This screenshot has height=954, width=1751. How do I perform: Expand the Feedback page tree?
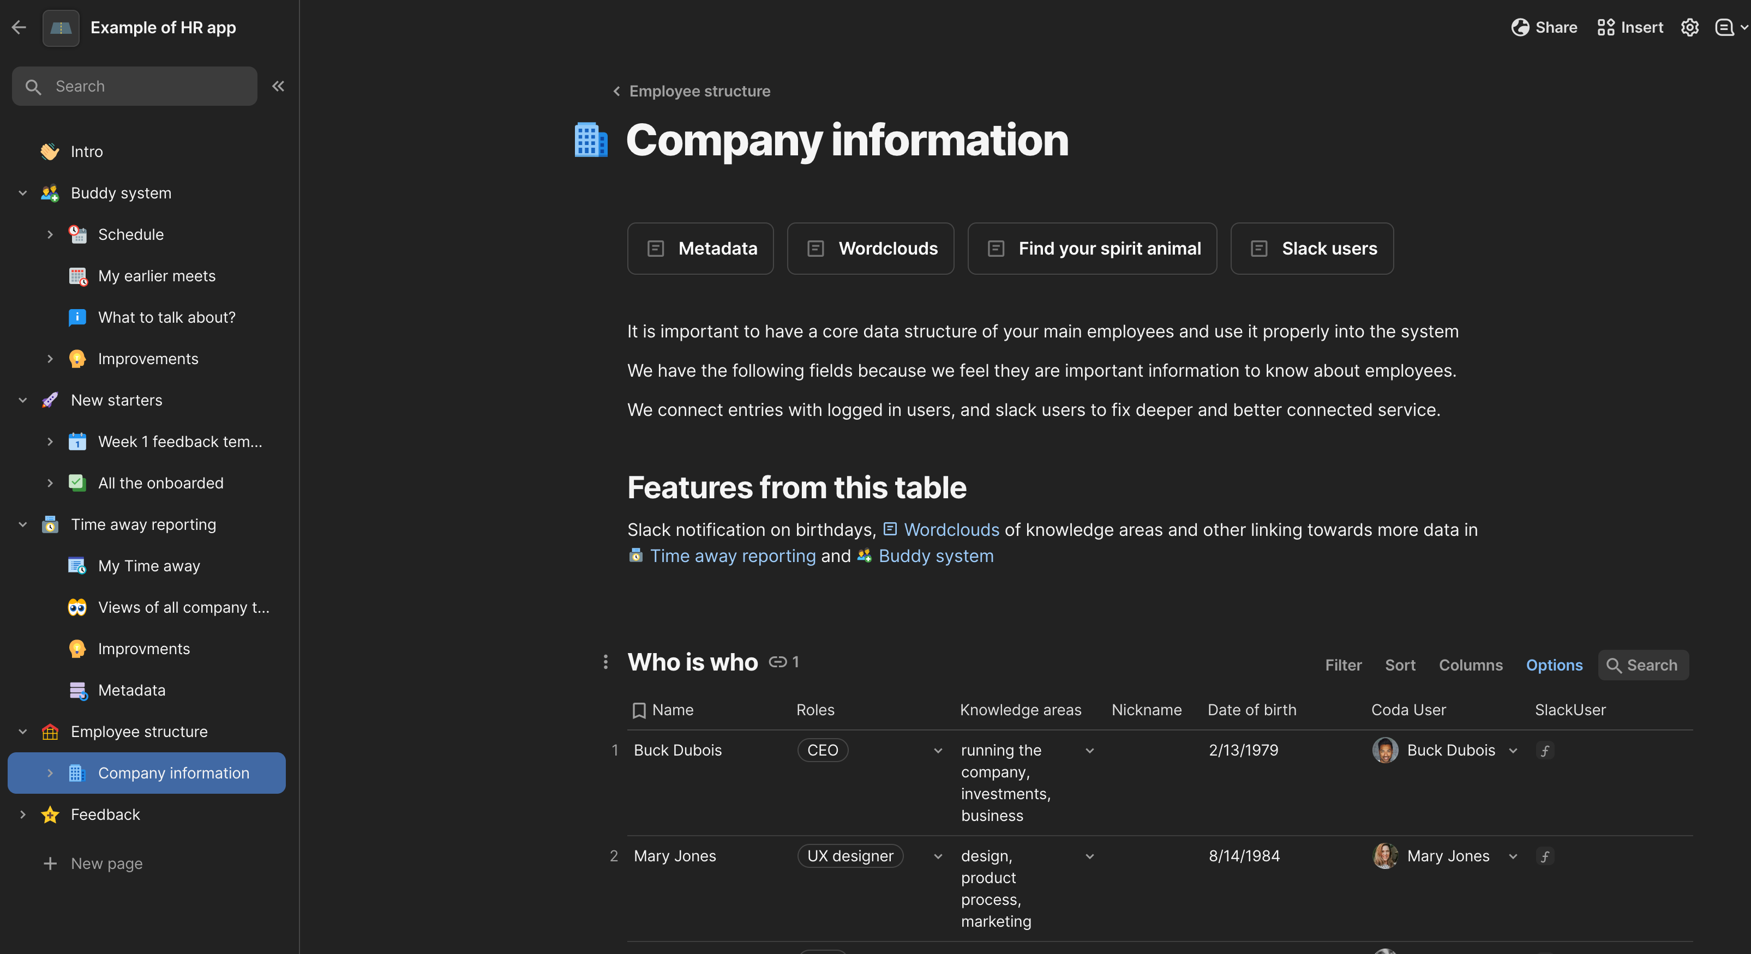22,814
